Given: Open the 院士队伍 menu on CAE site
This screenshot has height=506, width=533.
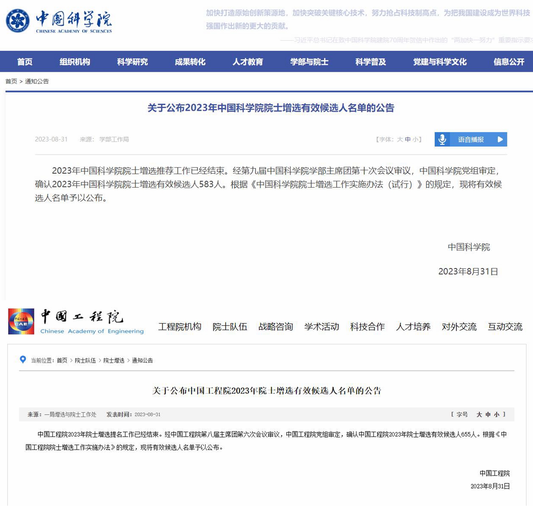Looking at the screenshot, I should [230, 327].
